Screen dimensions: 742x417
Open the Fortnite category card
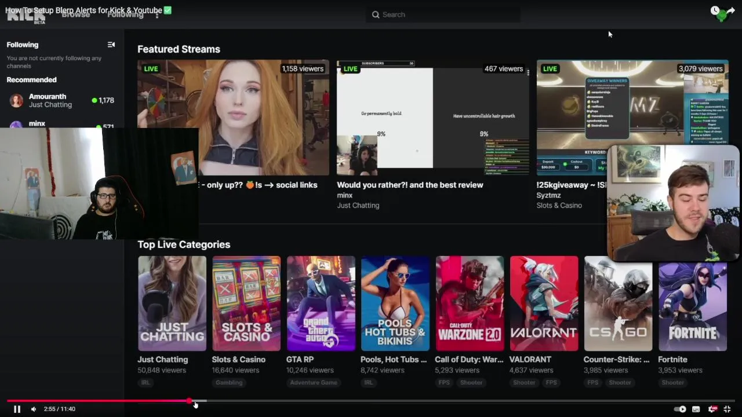coord(693,303)
